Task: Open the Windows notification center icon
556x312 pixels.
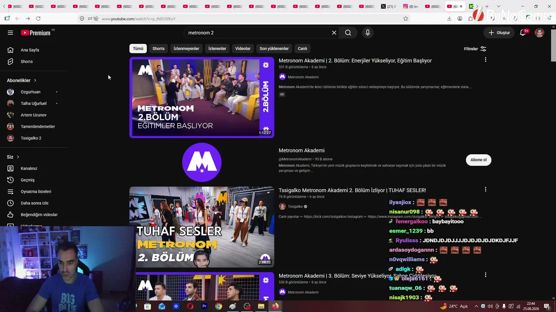Action: [x=547, y=306]
